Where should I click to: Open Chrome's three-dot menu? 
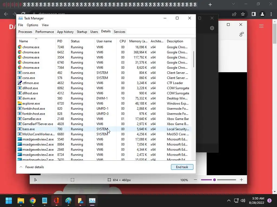[x=271, y=14]
